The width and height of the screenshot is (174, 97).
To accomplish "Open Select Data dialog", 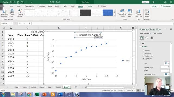I will pyautogui.click(x=129, y=13).
